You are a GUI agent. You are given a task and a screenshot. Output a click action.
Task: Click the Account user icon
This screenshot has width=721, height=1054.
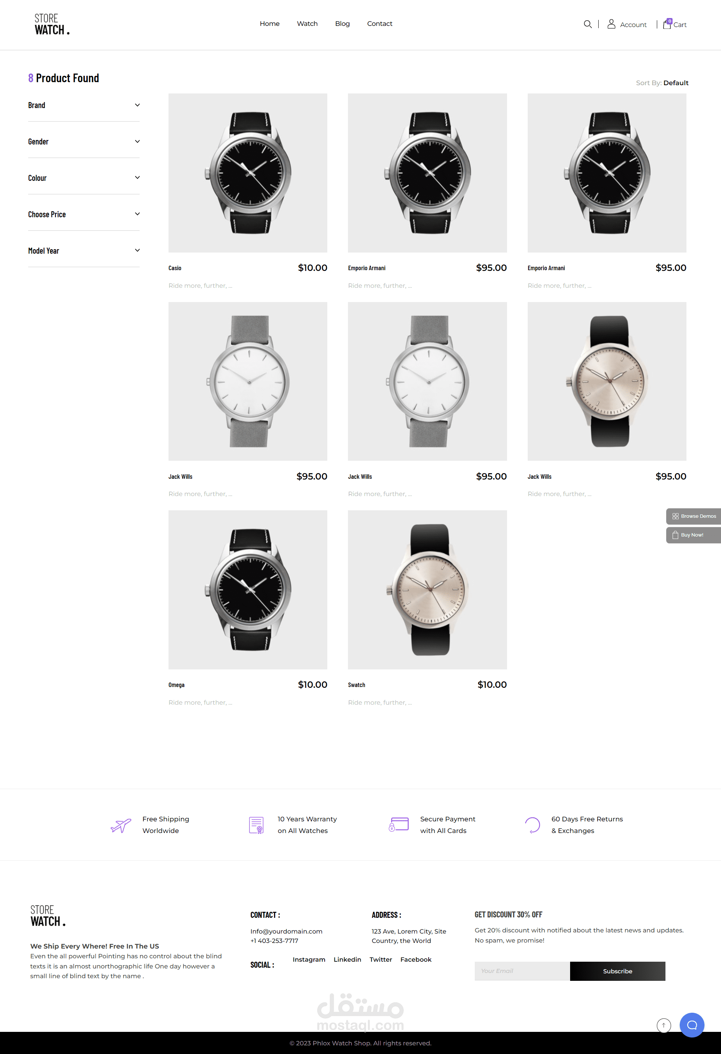[x=611, y=24]
